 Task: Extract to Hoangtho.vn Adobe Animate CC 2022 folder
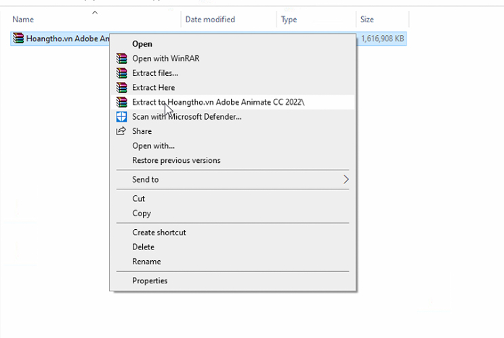click(232, 102)
